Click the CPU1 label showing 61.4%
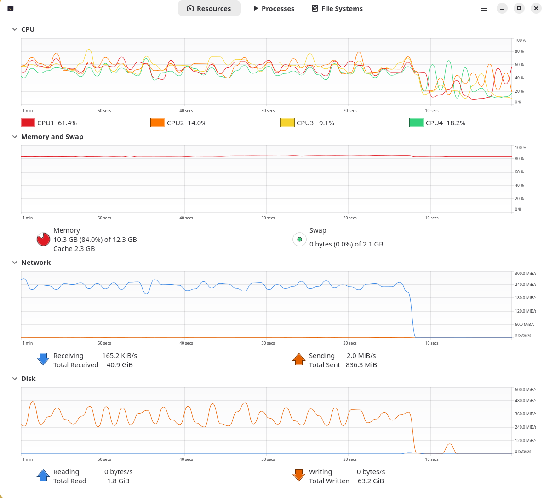Image resolution: width=544 pixels, height=498 pixels. tap(56, 123)
